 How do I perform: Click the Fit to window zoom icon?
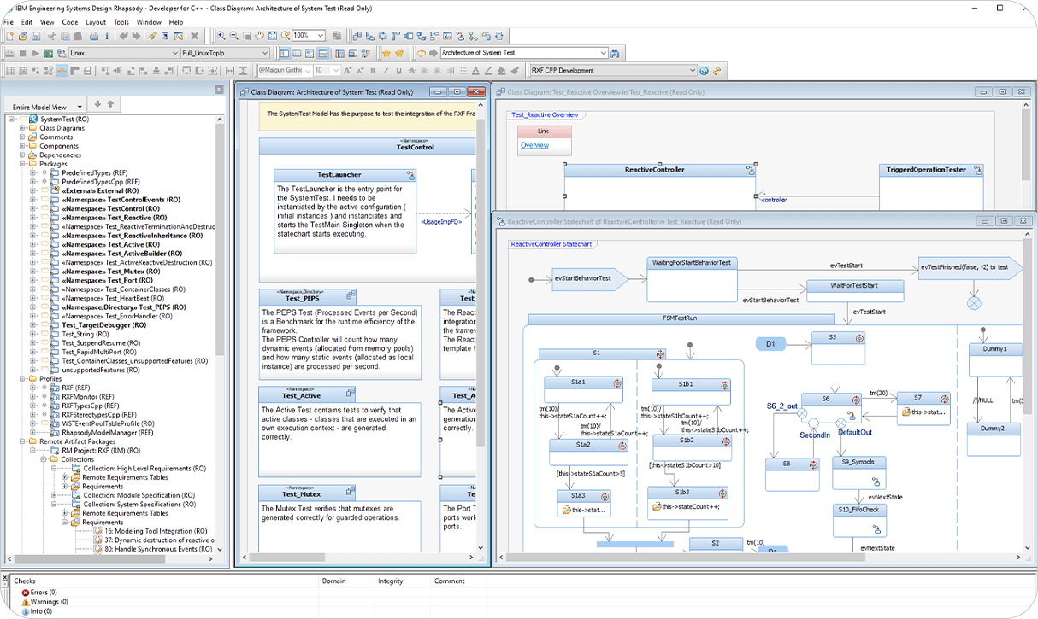pos(273,36)
